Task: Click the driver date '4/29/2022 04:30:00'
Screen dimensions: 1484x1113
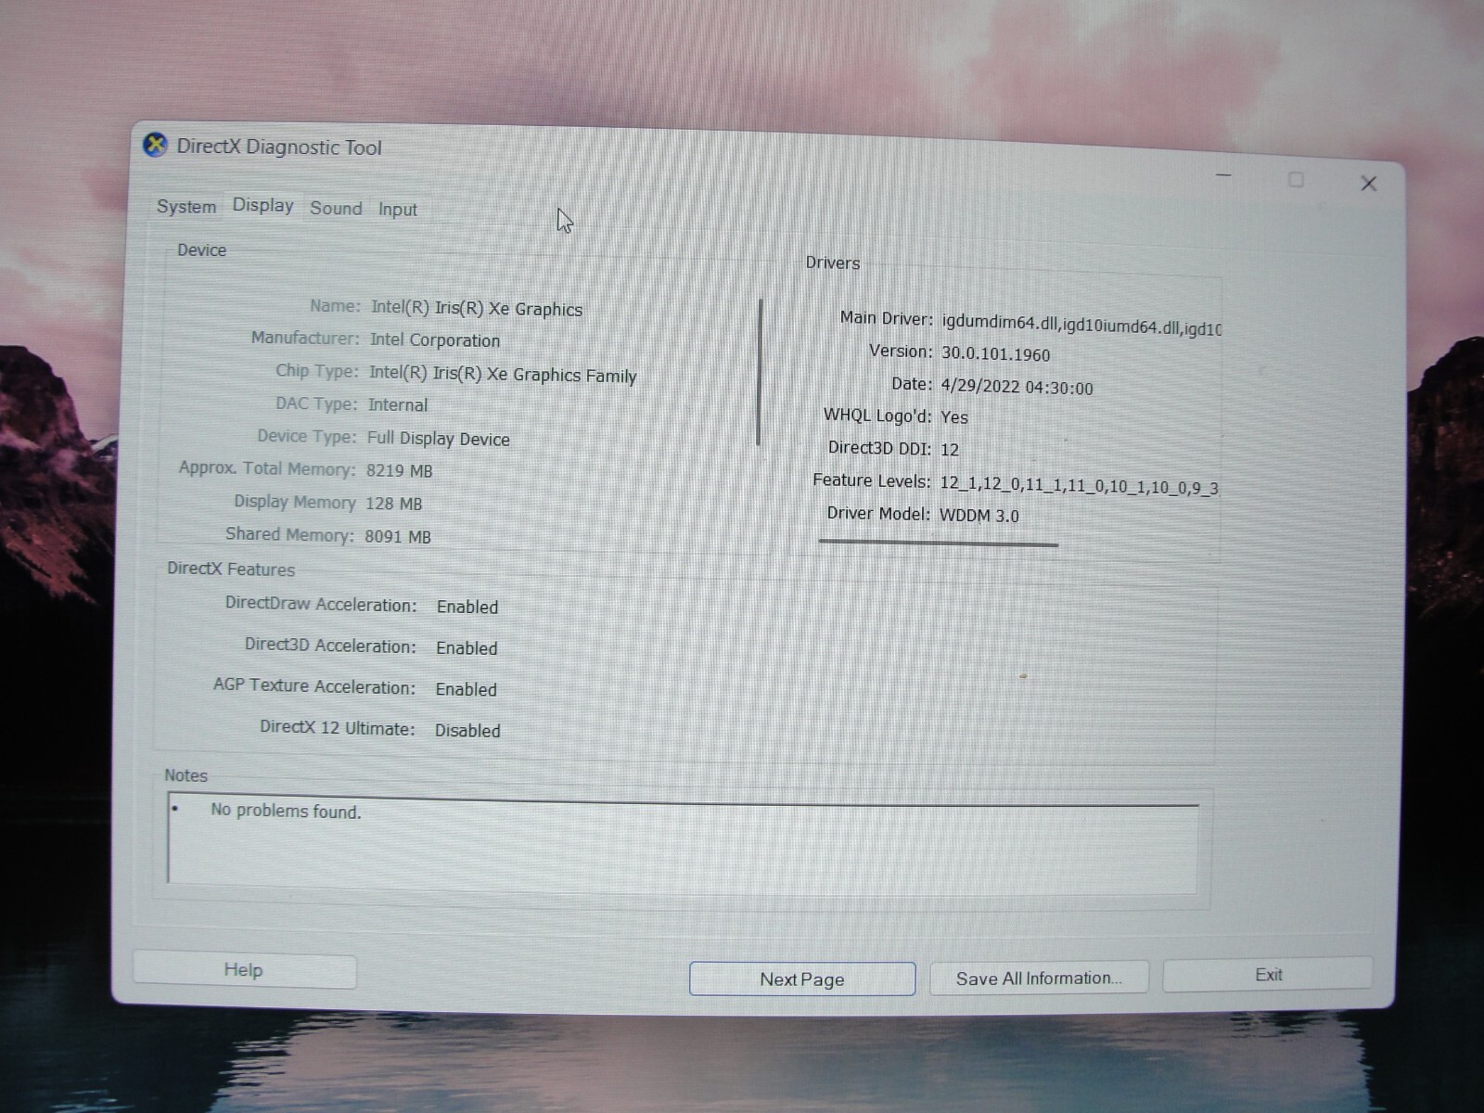Action: (1017, 388)
